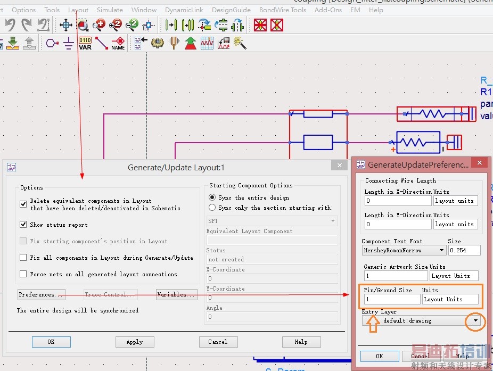Viewport: 493px width, 371px height.
Task: Click OK in Generate/Update Layout dialog
Action: click(51, 342)
